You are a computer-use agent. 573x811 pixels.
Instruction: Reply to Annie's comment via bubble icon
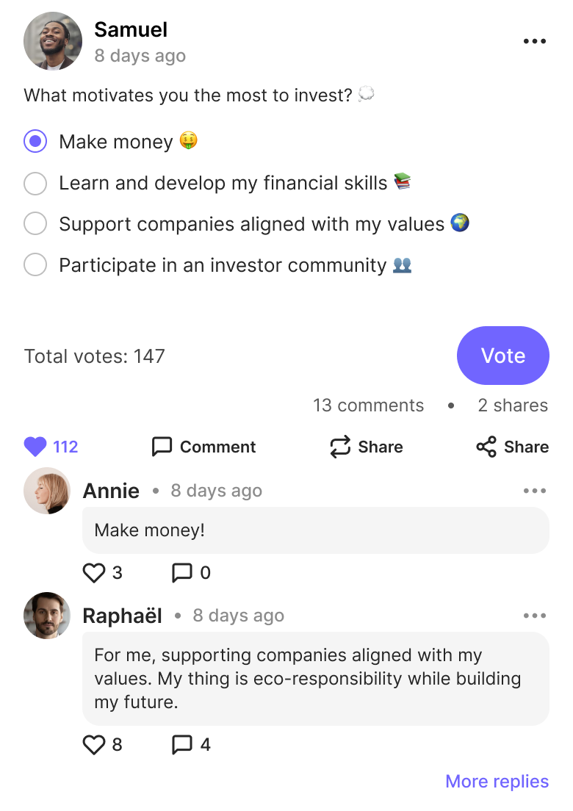(x=181, y=572)
